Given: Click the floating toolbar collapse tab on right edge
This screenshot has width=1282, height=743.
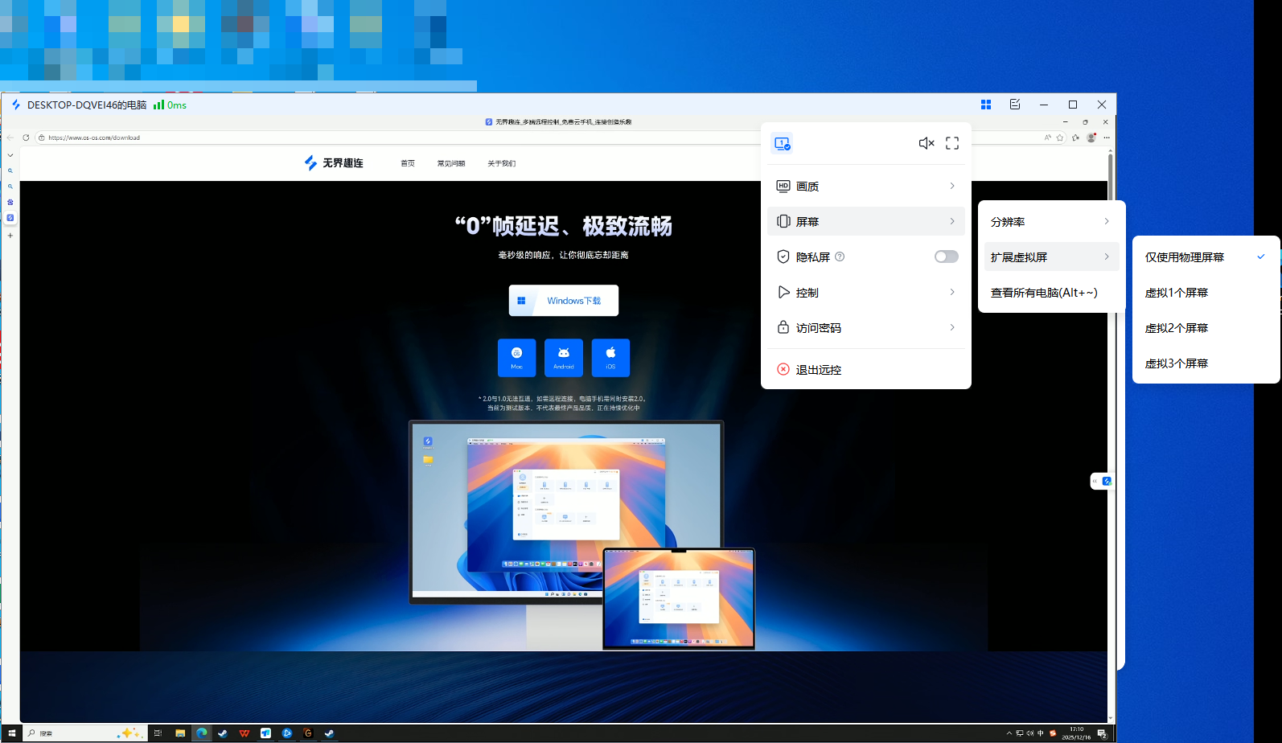Looking at the screenshot, I should 1095,481.
